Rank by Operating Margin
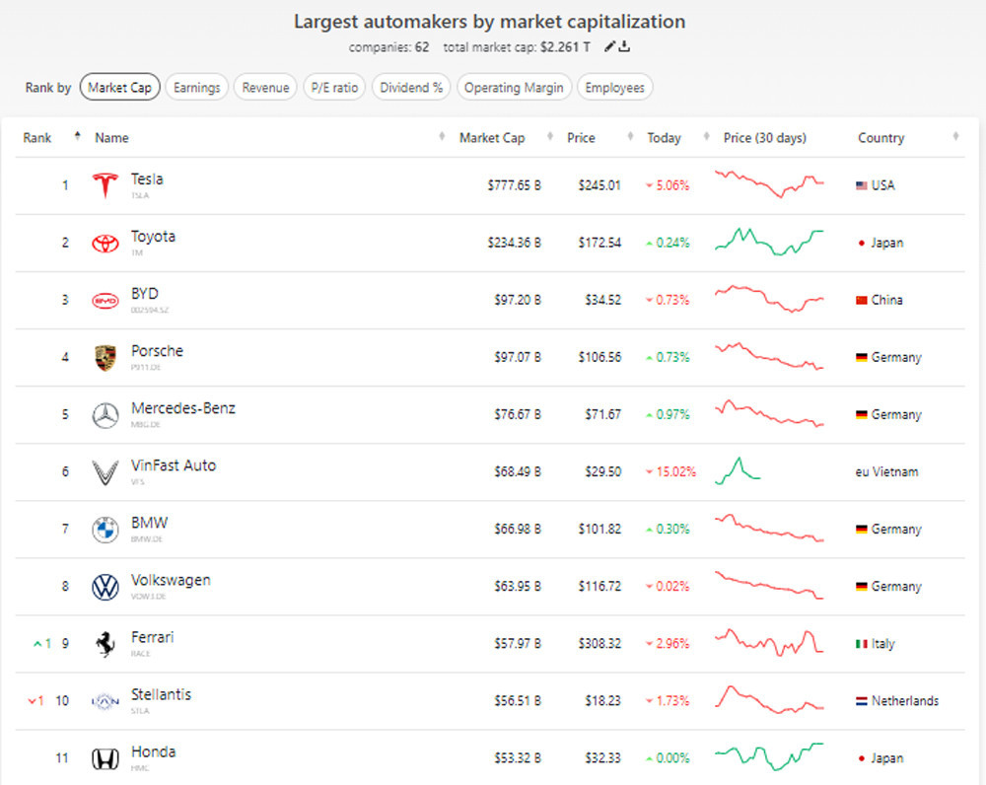 tap(514, 88)
